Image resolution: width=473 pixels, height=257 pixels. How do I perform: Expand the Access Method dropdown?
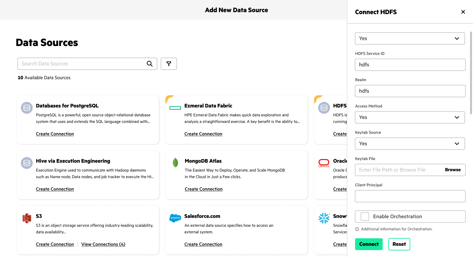pos(410,117)
